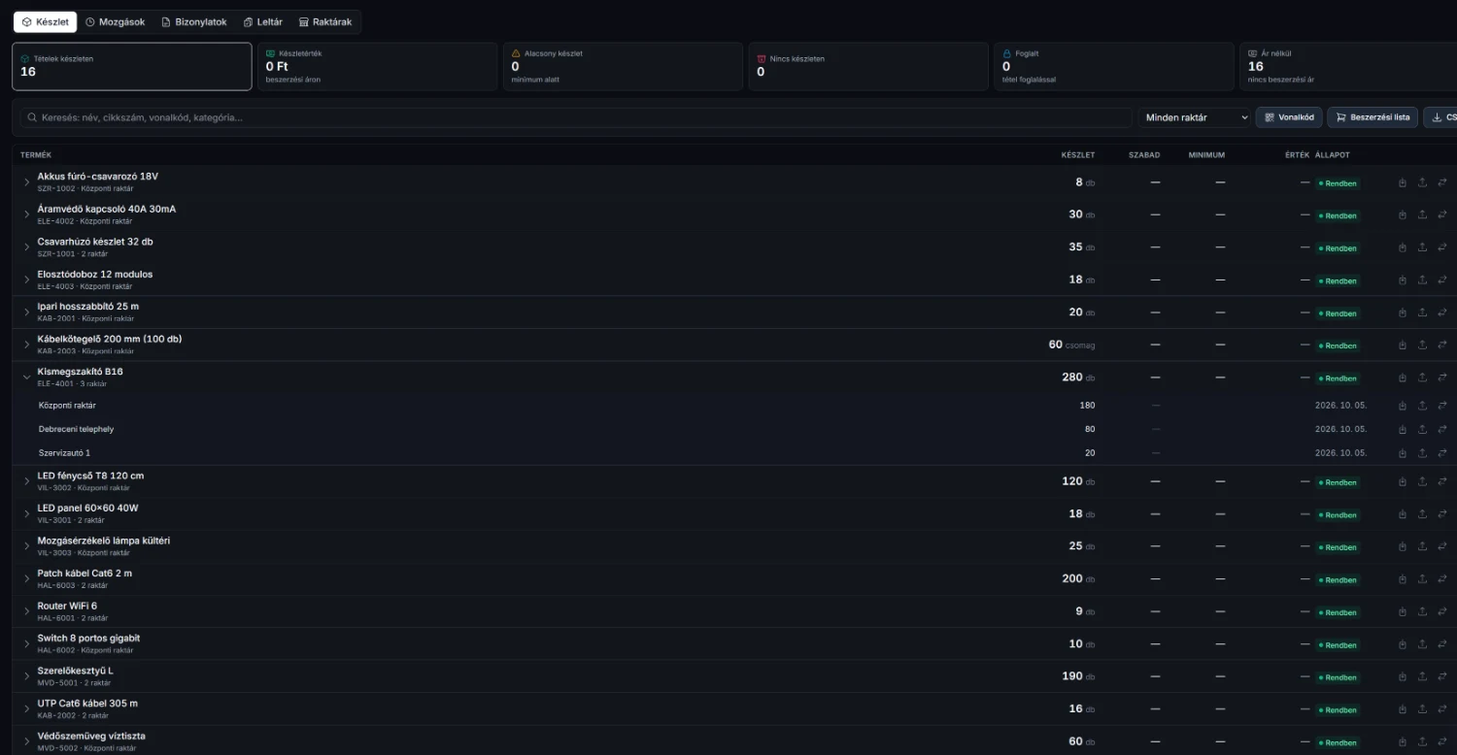
Task: Click the Vonalkód button
Action: click(x=1289, y=117)
